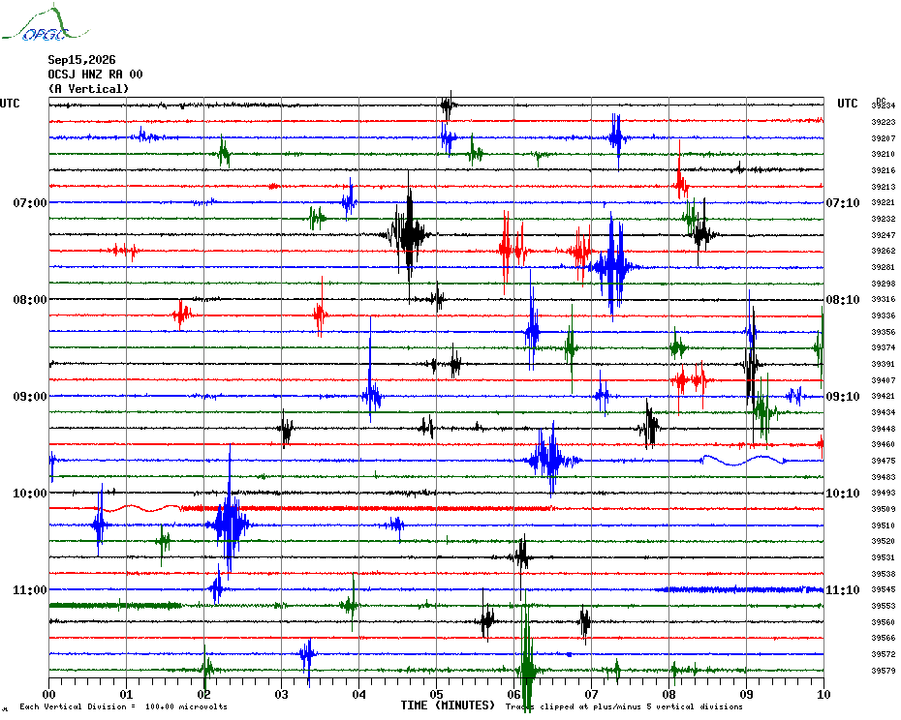The height and width of the screenshot is (720, 901).
Task: Click the 09 minute tick on time axis
Action: tap(746, 694)
